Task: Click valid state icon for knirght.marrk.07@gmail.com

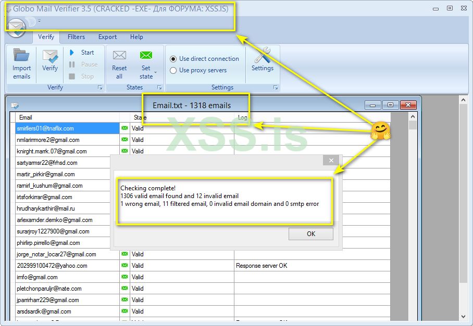Action: pyautogui.click(x=125, y=151)
